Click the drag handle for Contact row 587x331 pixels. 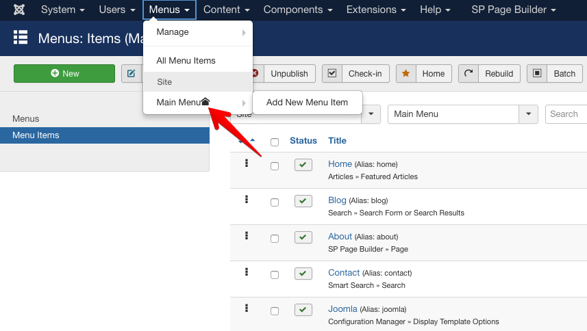pos(246,272)
